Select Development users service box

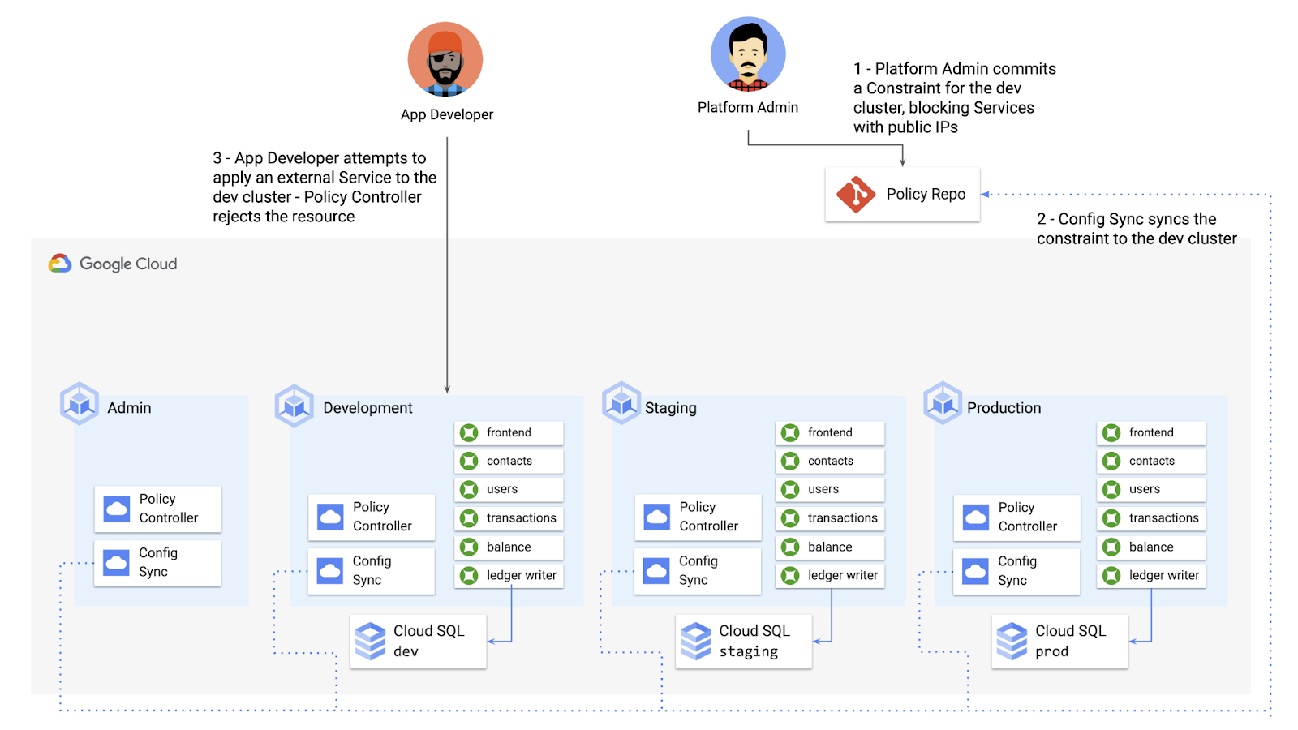coord(509,490)
